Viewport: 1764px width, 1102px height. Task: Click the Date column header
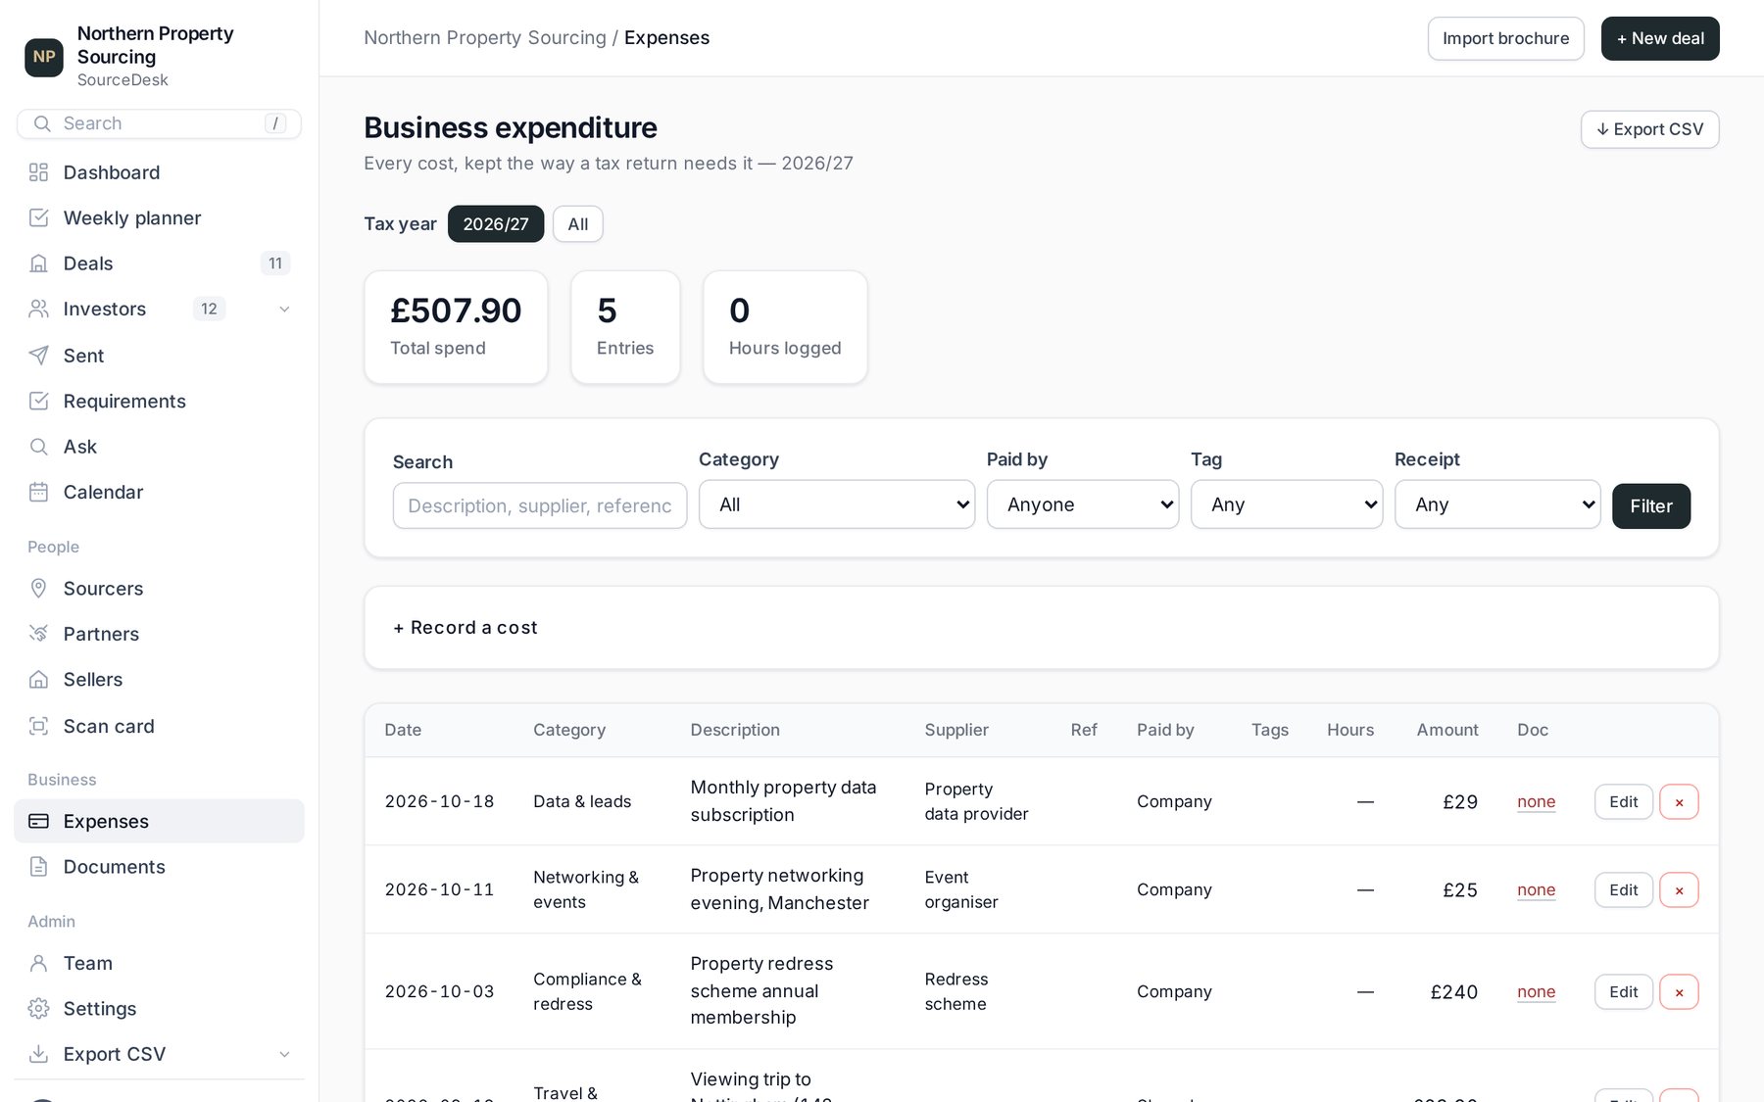403,730
